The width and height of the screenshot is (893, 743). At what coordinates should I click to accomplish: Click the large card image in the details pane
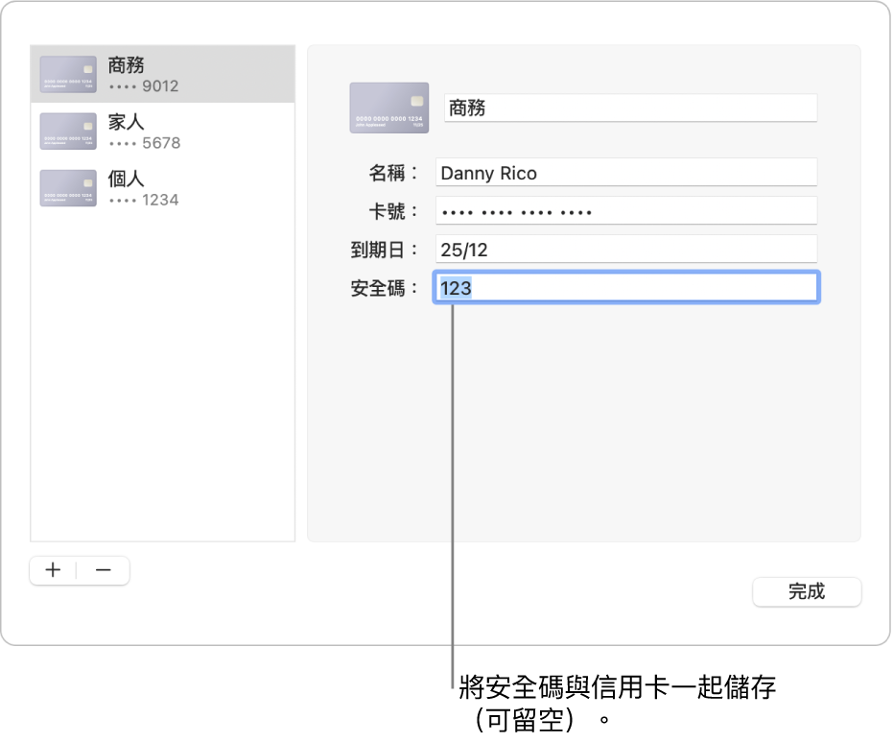pos(389,108)
